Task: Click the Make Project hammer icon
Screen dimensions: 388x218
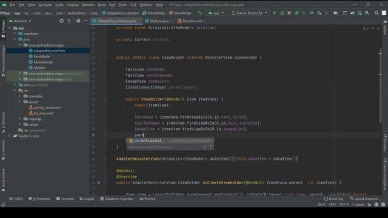Action: pyautogui.click(x=199, y=13)
